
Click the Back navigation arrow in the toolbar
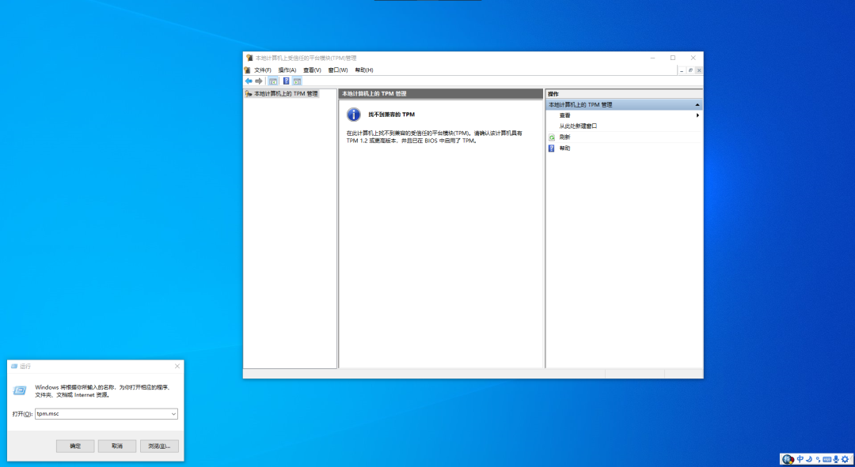248,81
